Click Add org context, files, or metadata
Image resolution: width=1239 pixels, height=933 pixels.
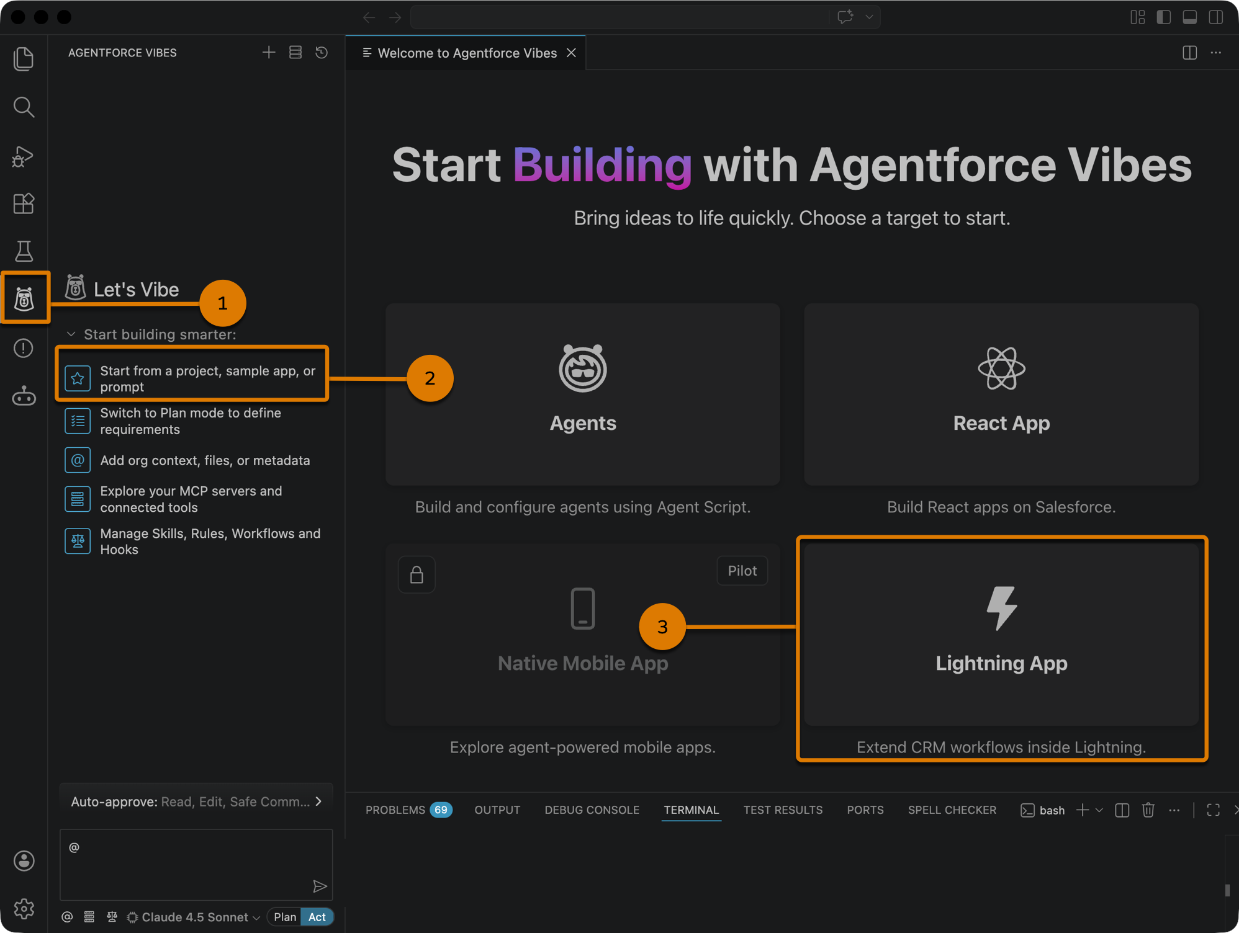(x=192, y=460)
